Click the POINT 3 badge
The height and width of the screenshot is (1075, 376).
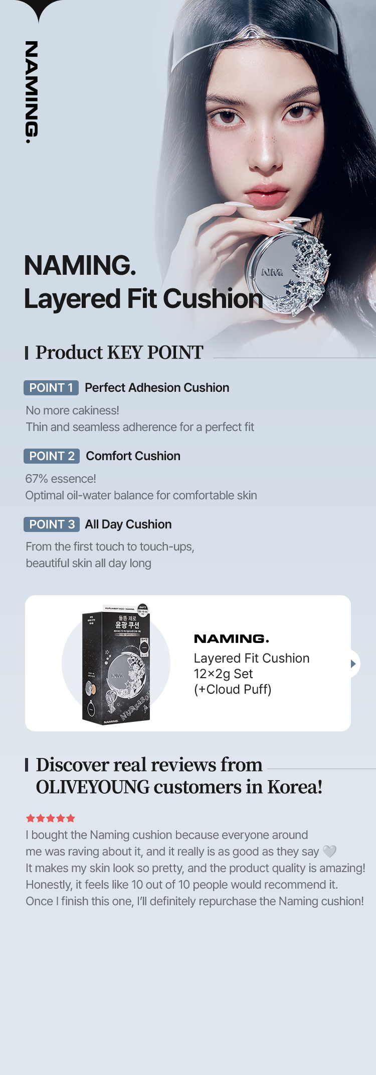[52, 524]
